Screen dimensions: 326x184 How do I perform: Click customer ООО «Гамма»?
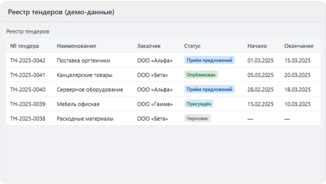(x=155, y=104)
